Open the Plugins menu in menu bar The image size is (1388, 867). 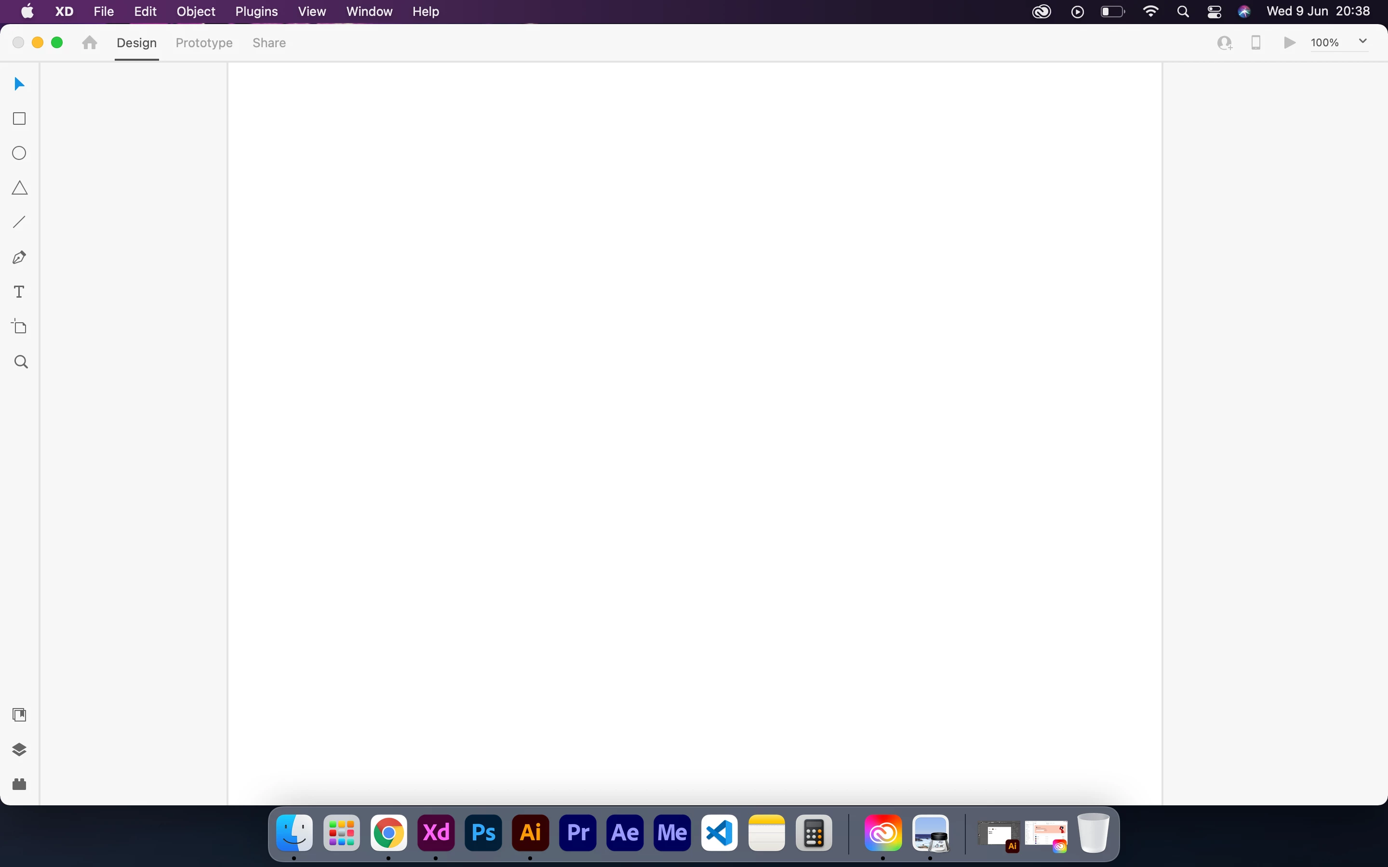pyautogui.click(x=256, y=12)
